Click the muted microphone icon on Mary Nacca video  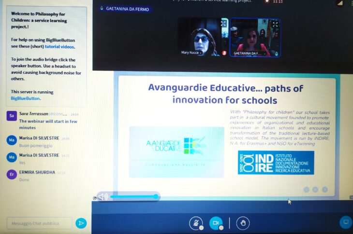click(224, 53)
